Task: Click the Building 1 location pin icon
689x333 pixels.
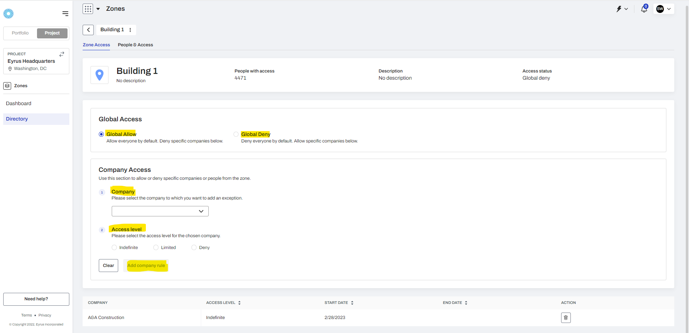Action: (x=100, y=75)
